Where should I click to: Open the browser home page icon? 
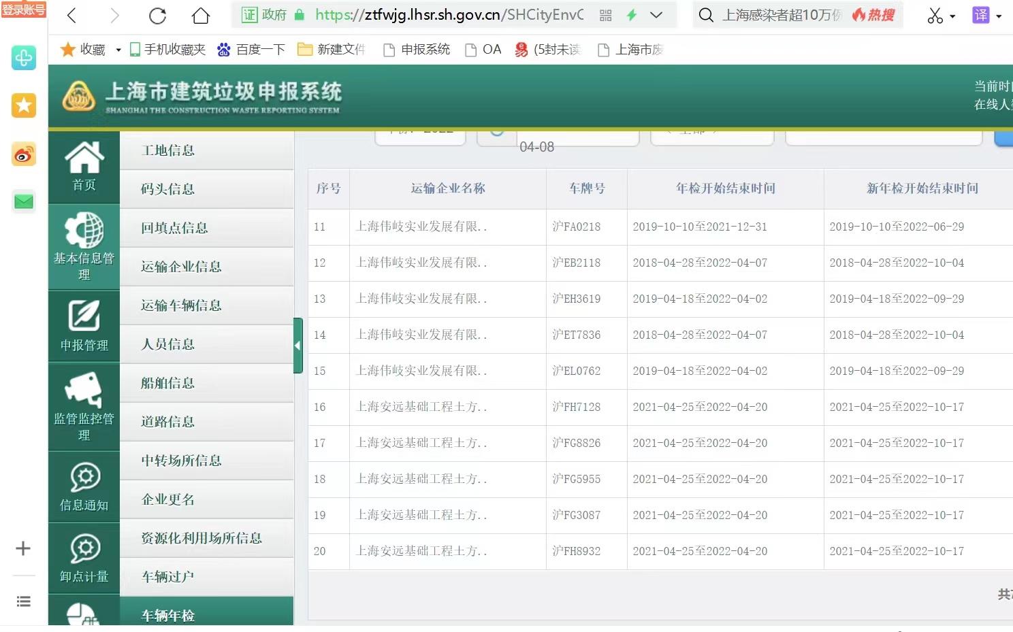point(201,16)
